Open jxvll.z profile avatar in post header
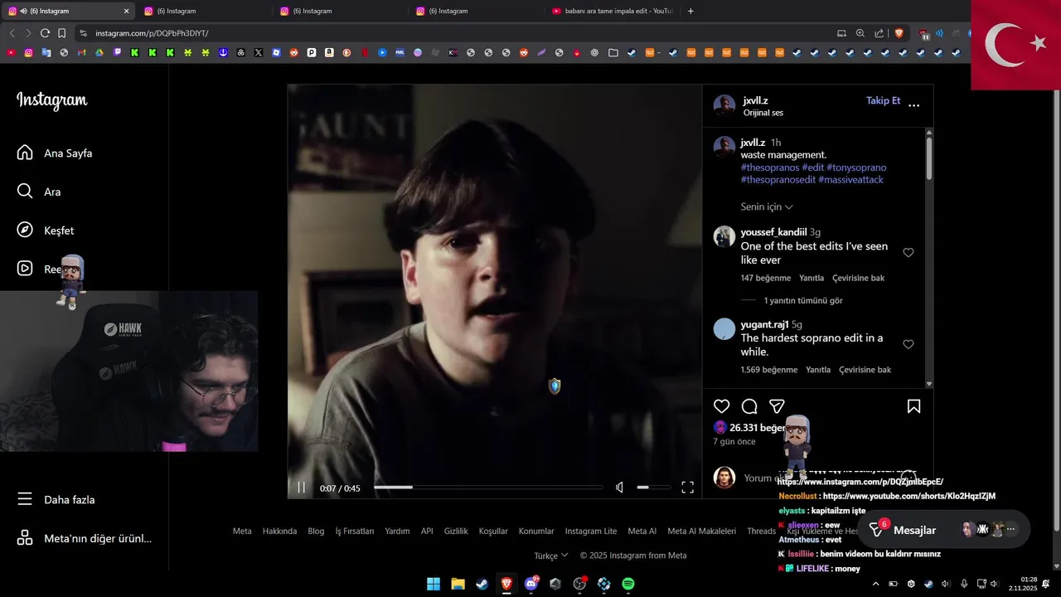The height and width of the screenshot is (597, 1061). tap(724, 105)
